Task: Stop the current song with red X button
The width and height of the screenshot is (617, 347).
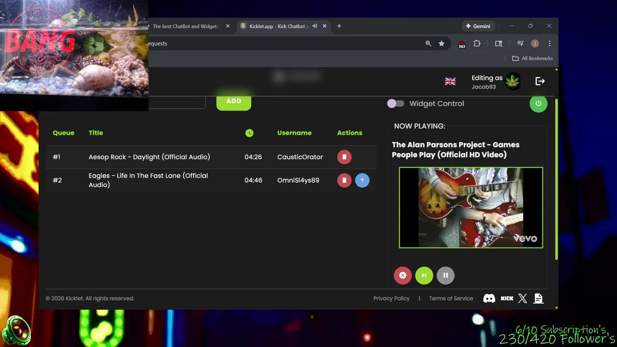Action: (402, 276)
